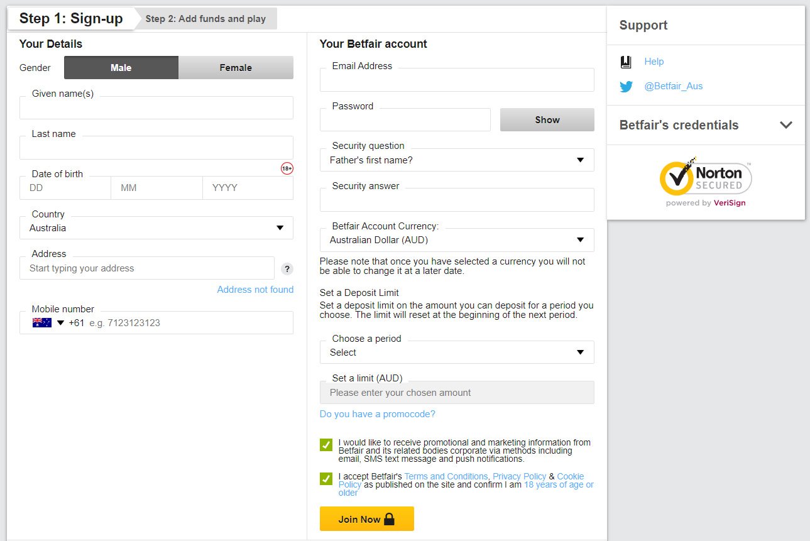810x541 pixels.
Task: Select the Female gender option
Action: 236,67
